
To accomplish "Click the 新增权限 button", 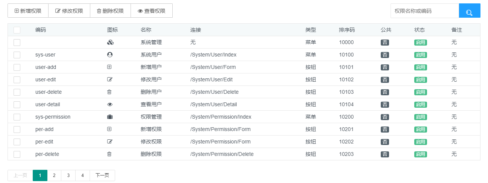I will (28, 11).
